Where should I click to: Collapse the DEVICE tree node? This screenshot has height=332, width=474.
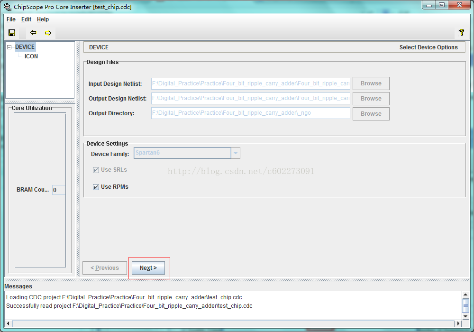(x=9, y=47)
